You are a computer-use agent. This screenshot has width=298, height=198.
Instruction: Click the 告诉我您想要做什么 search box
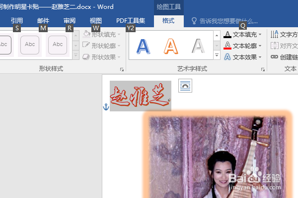[228, 21]
